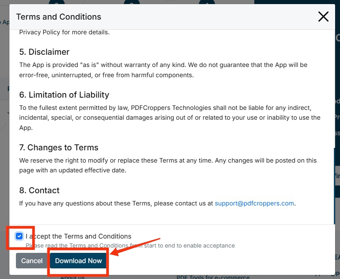Uncheck the I accept the Terms checkbox

(x=19, y=236)
